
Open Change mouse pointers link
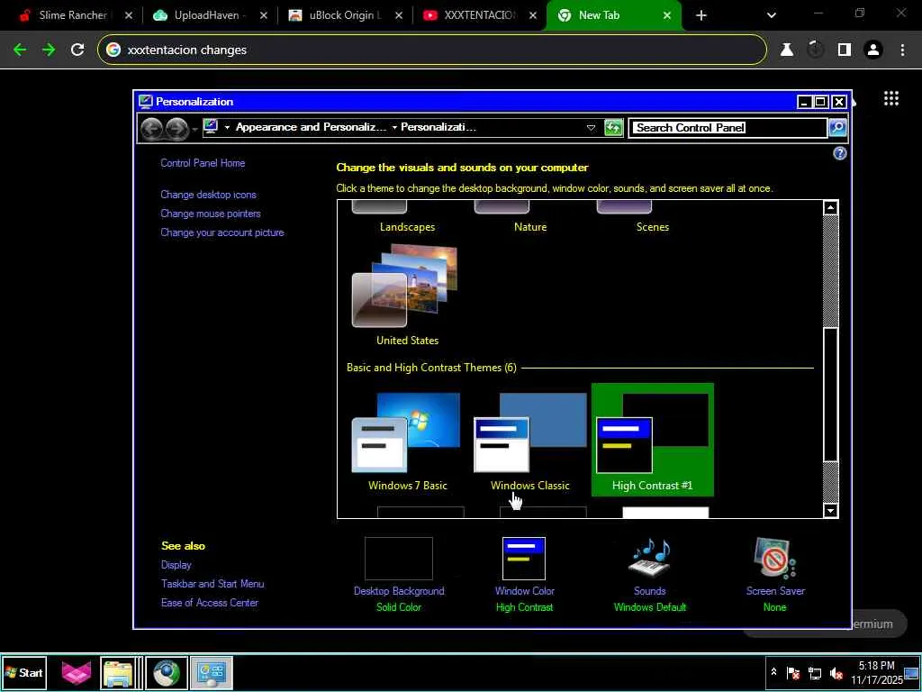[x=211, y=214]
